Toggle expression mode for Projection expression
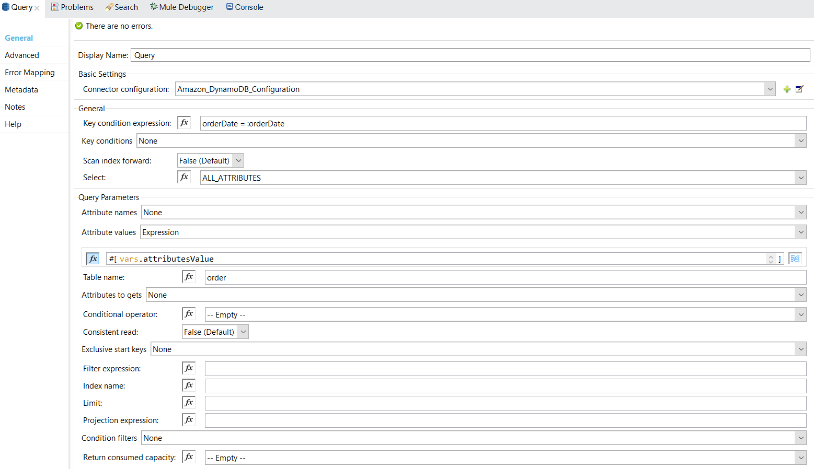Screen dimensions: 814x469 click(x=189, y=419)
